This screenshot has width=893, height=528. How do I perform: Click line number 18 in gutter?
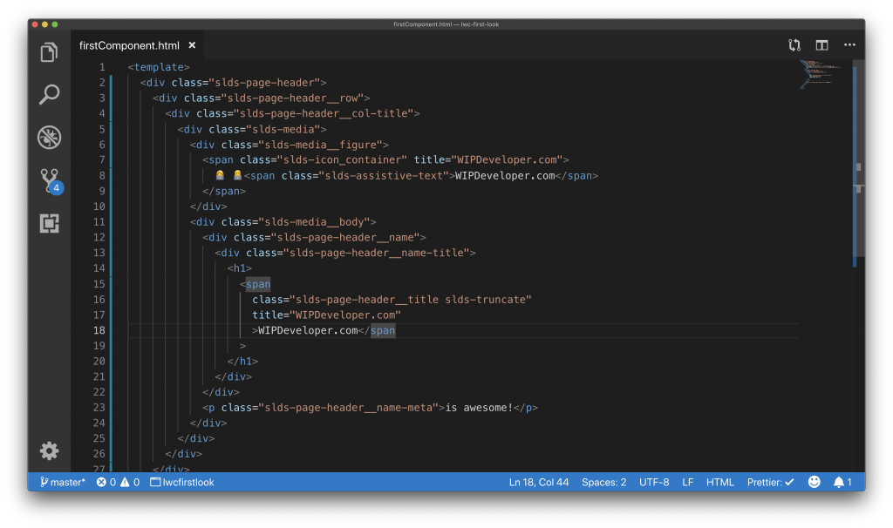tap(99, 330)
